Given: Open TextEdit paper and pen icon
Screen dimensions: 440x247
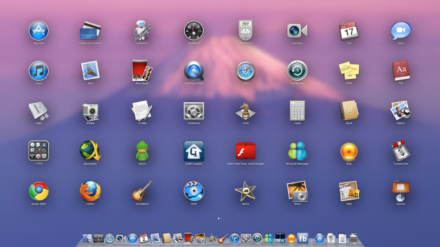Looking at the screenshot, I should (142, 111).
